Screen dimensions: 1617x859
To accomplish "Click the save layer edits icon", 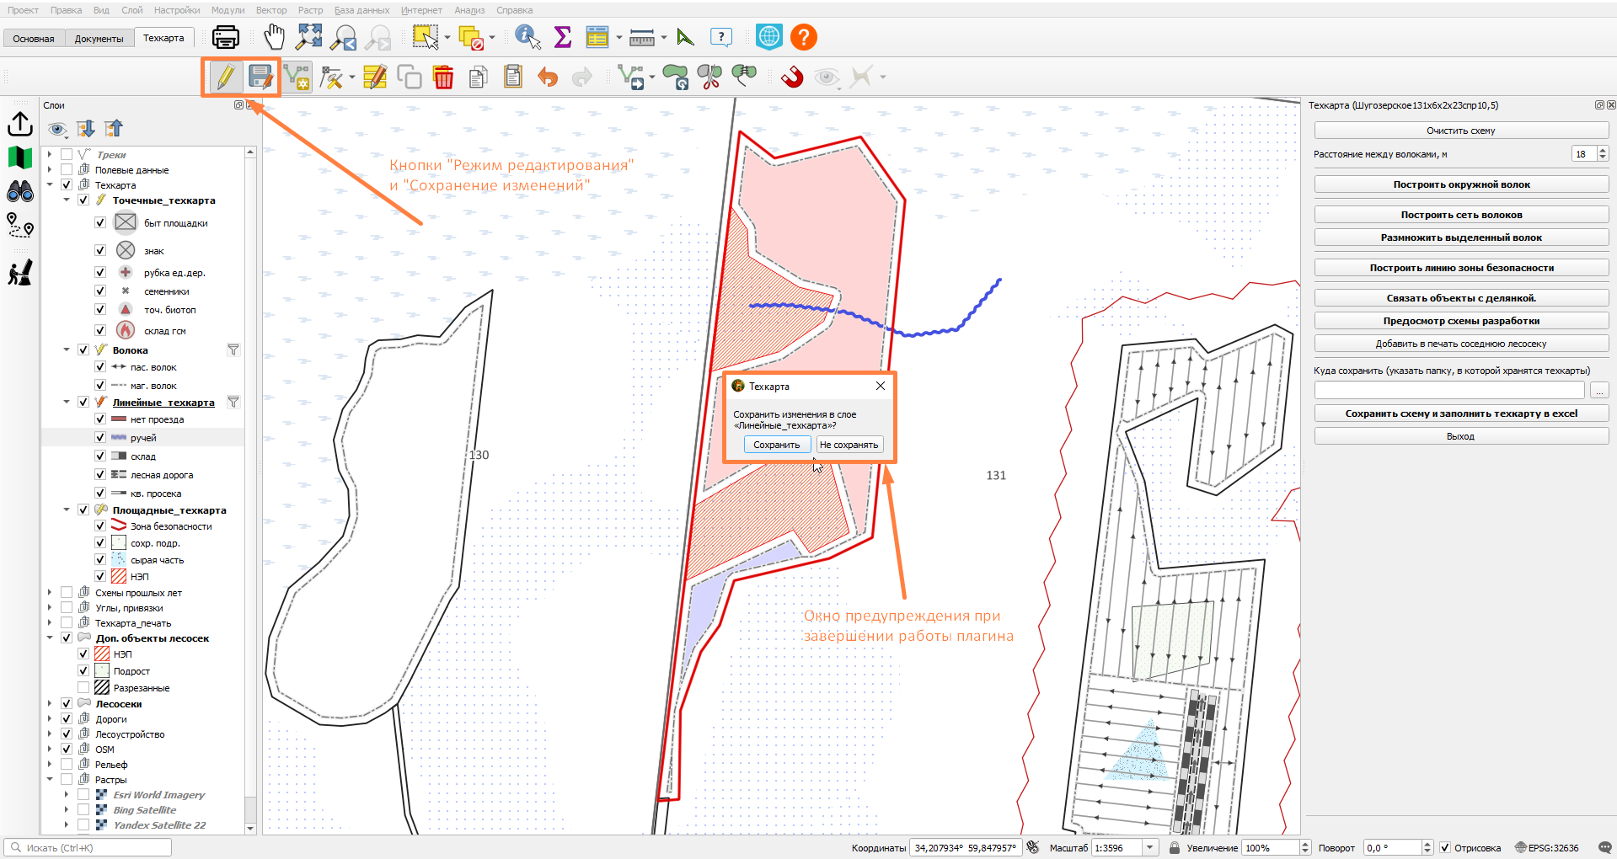I will click(260, 77).
